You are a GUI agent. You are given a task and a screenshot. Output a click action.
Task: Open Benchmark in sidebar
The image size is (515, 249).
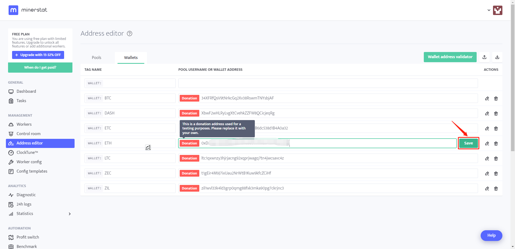pyautogui.click(x=27, y=247)
